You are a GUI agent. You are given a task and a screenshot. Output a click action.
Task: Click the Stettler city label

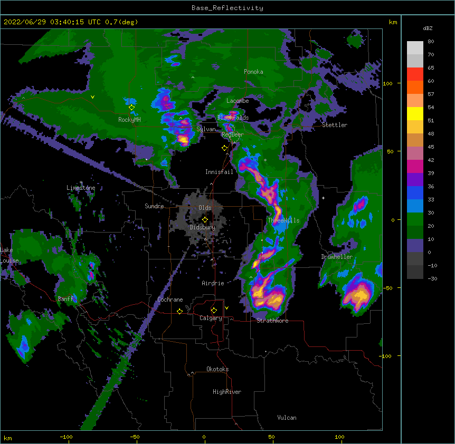coord(335,125)
